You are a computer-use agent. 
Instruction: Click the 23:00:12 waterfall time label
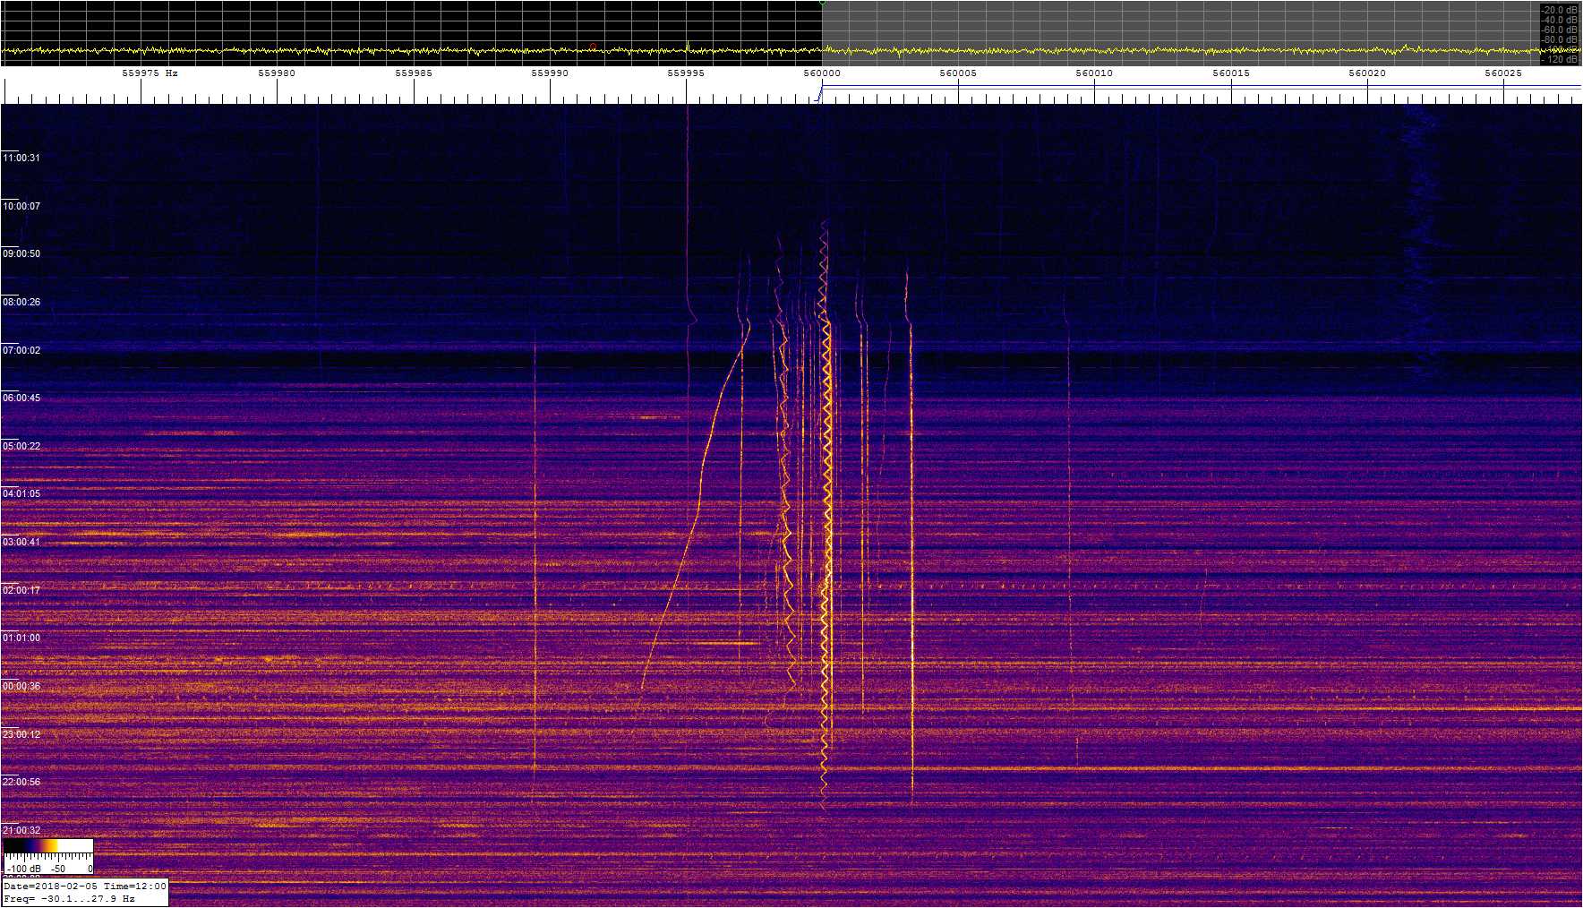[21, 734]
